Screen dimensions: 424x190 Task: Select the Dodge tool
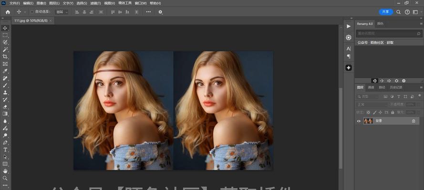5,135
